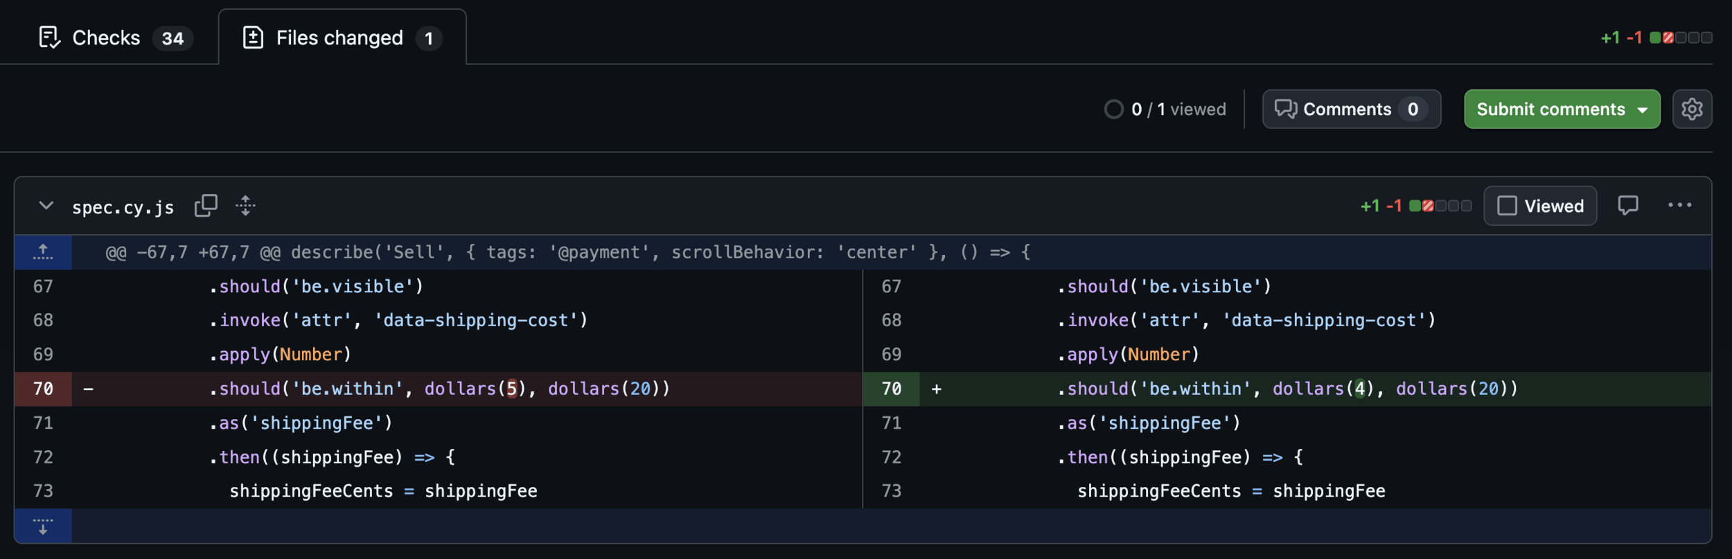Click added line number 70 on right
This screenshot has width=1732, height=559.
click(891, 389)
